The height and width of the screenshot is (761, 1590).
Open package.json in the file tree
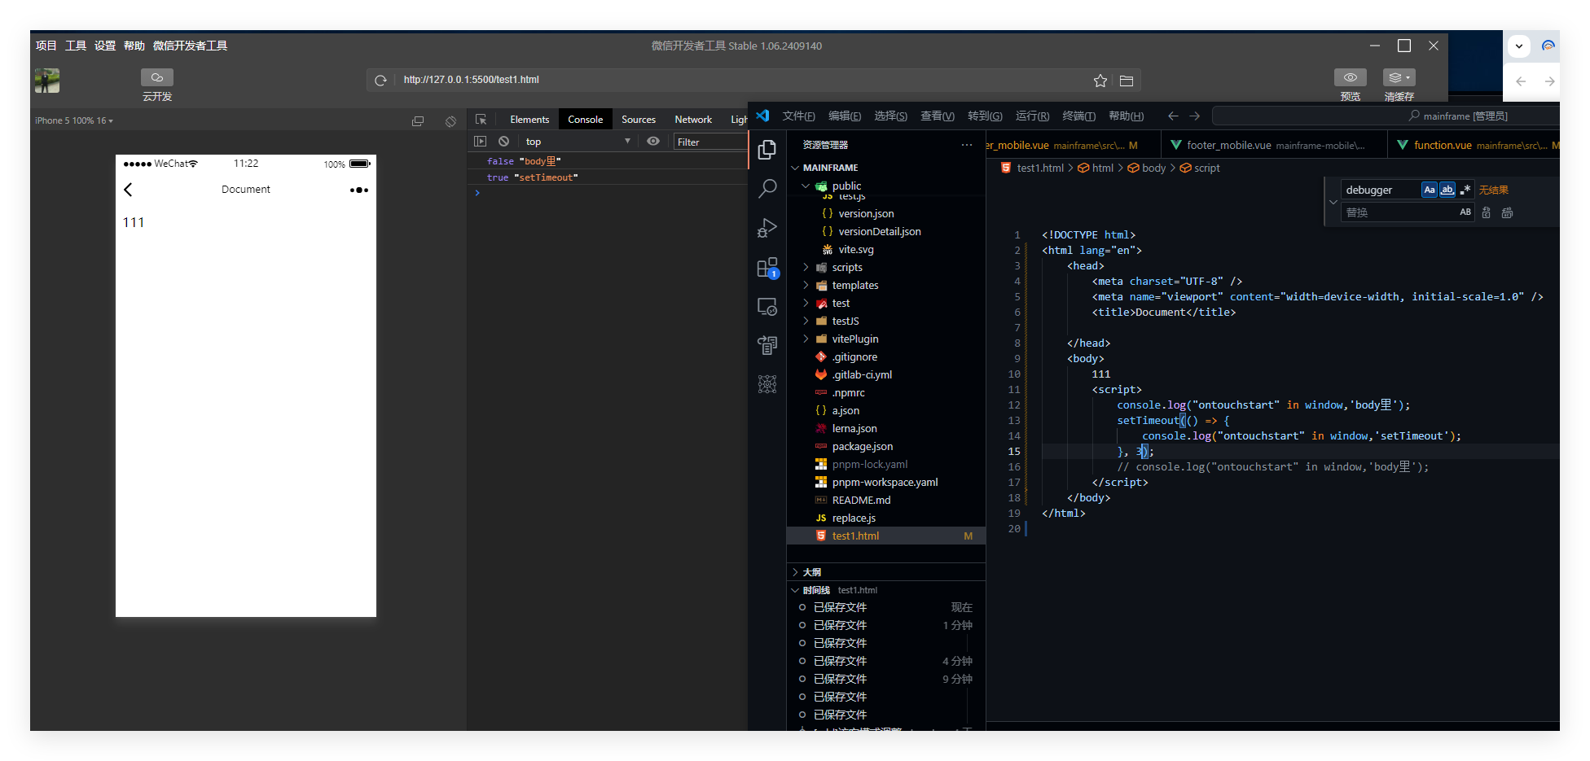click(x=886, y=446)
